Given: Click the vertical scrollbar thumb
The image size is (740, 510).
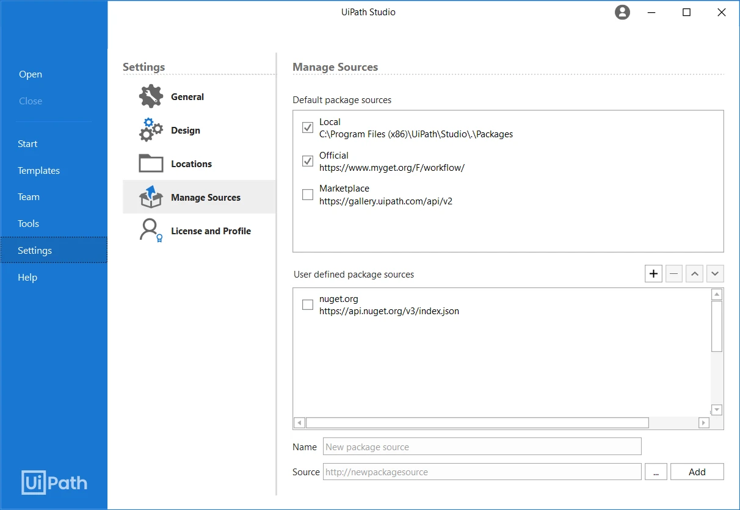Looking at the screenshot, I should [x=717, y=326].
